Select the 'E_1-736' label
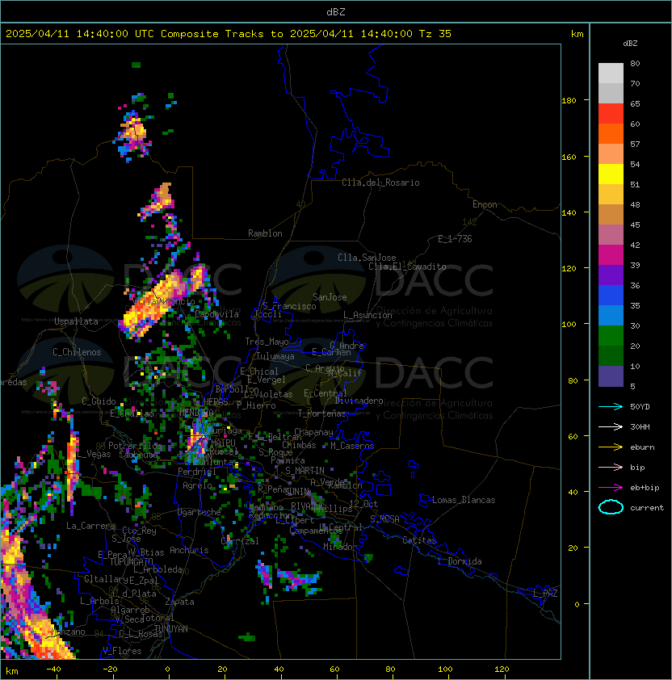Viewport: 672px width, 680px height. pyautogui.click(x=455, y=239)
